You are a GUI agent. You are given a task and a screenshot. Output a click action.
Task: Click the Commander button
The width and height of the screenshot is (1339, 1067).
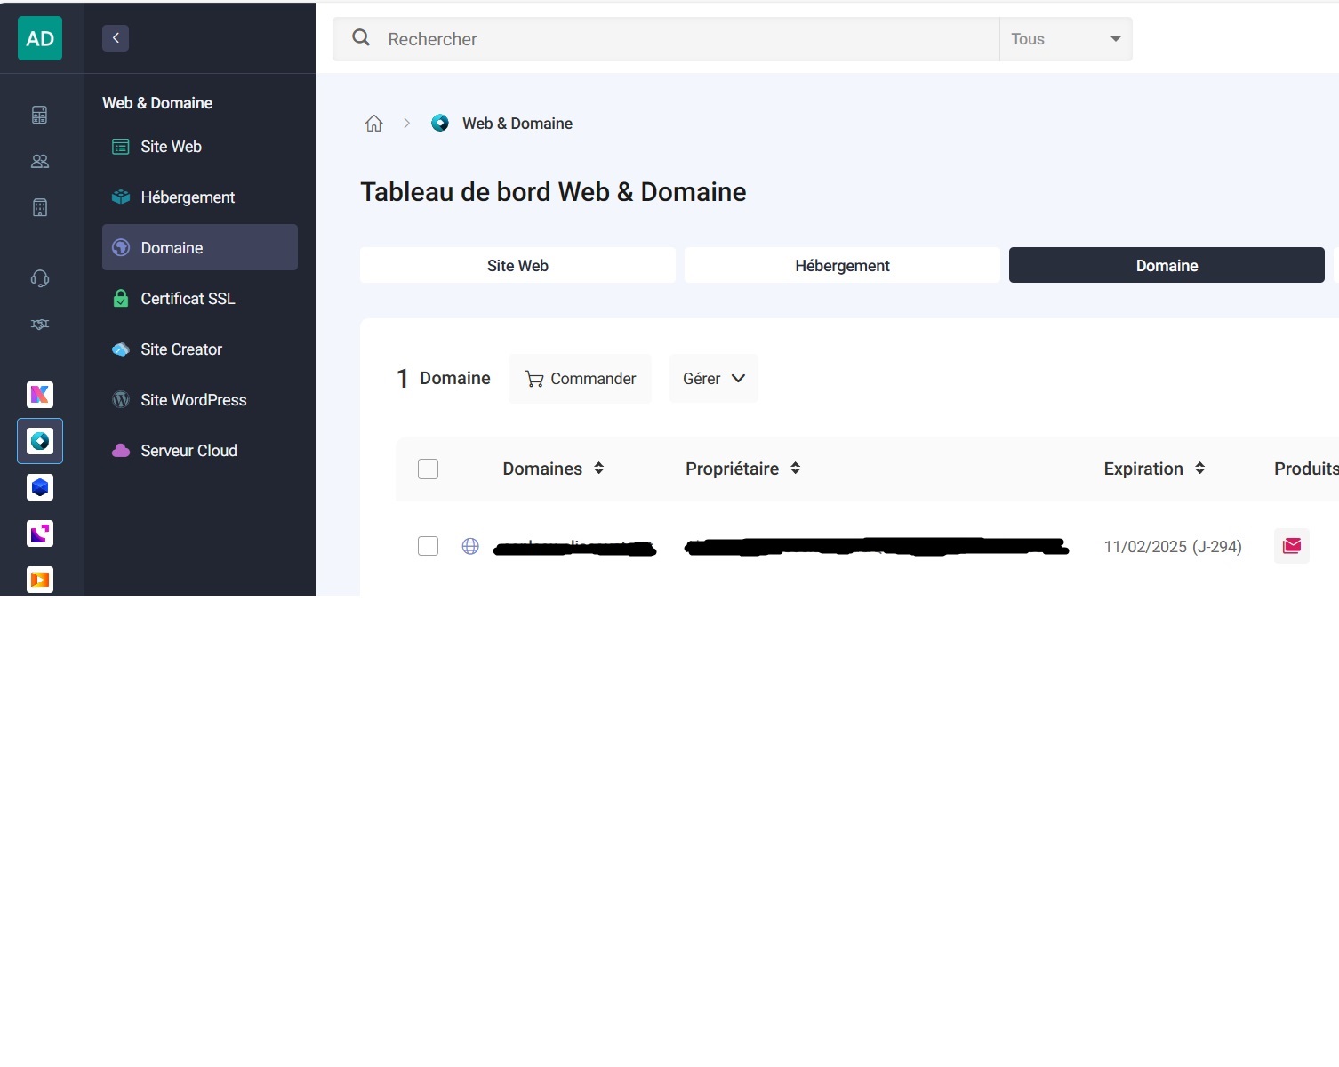[x=580, y=379]
